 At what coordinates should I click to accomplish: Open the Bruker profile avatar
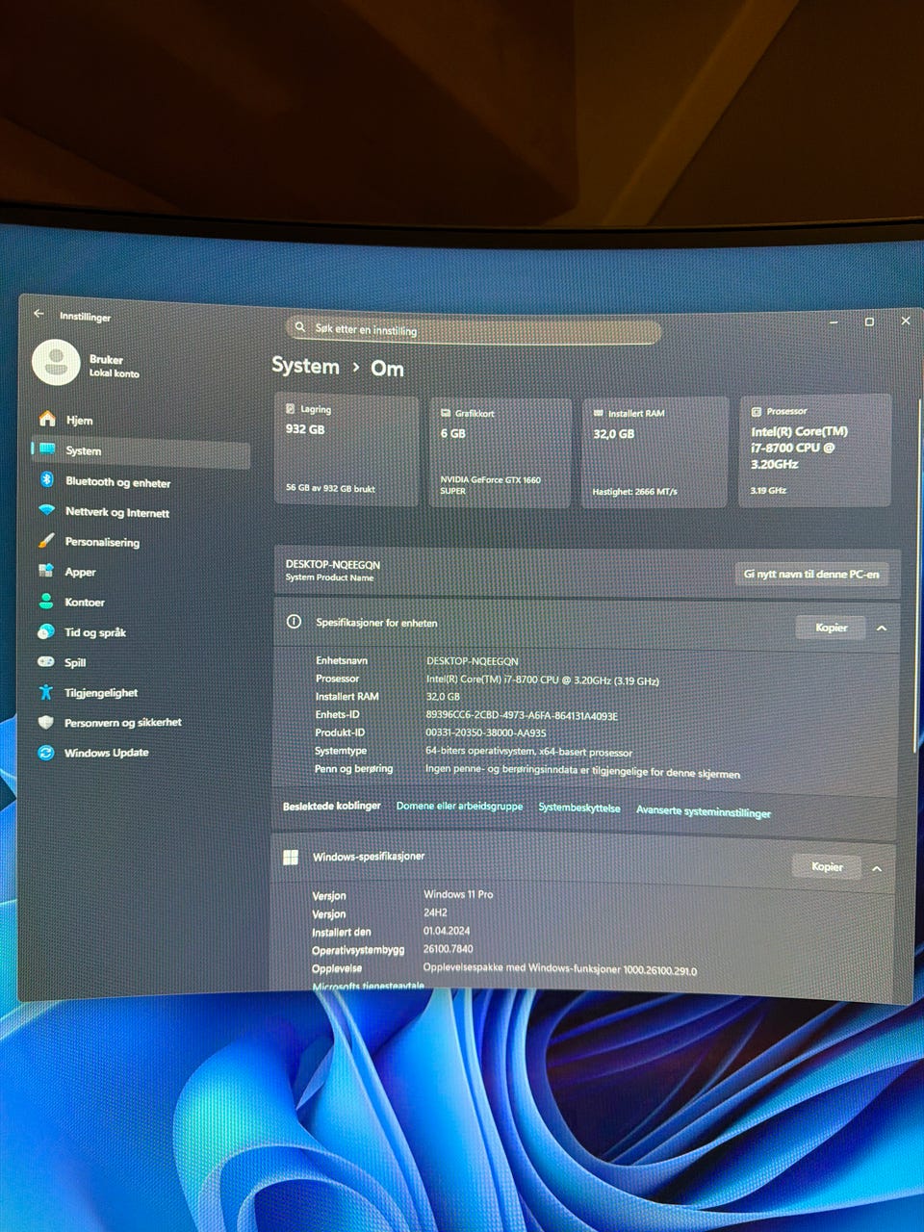[x=56, y=363]
